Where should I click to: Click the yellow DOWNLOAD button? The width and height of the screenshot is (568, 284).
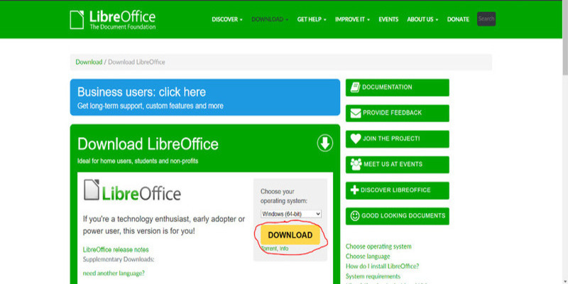290,235
